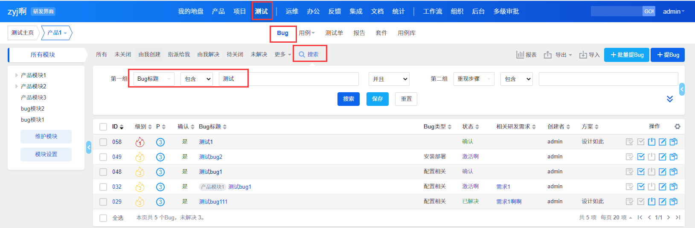Switch to the 测试单 tab
Screen dimensions: 695x228
(334, 33)
